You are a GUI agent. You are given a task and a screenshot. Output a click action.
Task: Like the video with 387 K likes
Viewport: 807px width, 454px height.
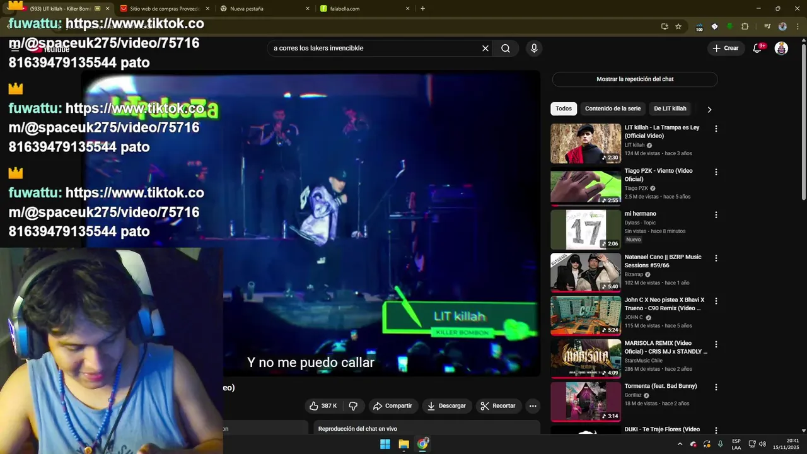pyautogui.click(x=323, y=406)
